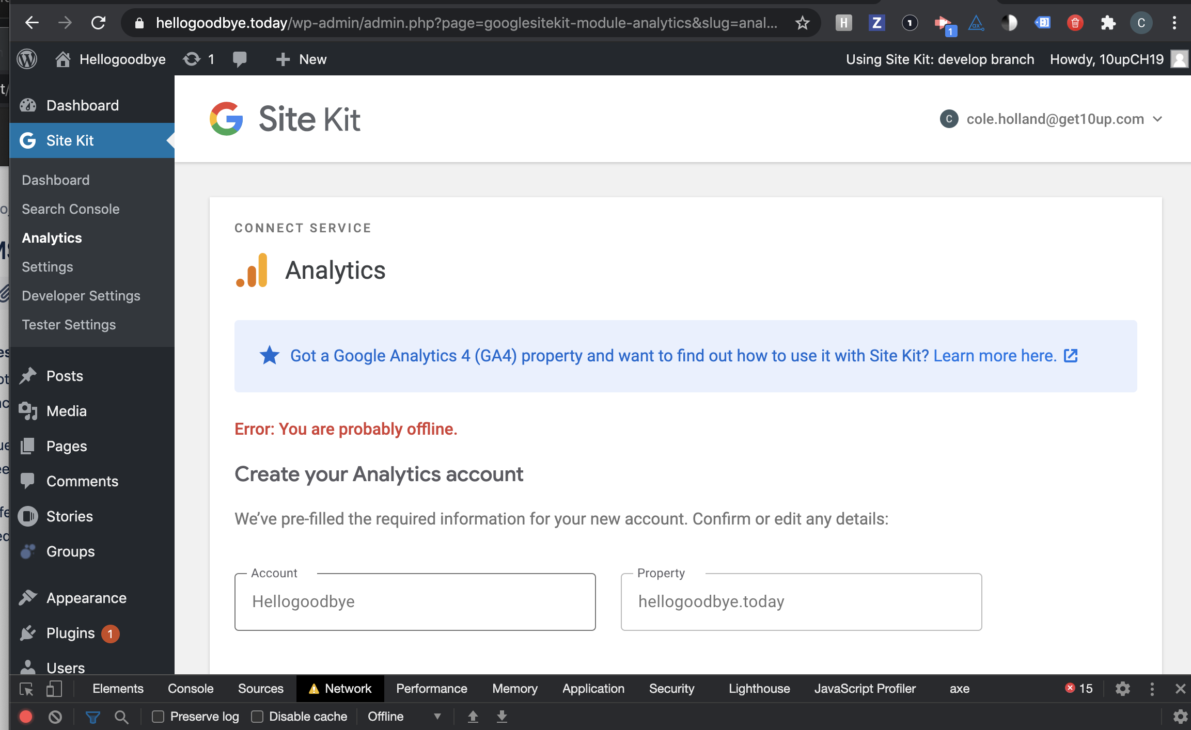Switch to the Elements tab

118,689
